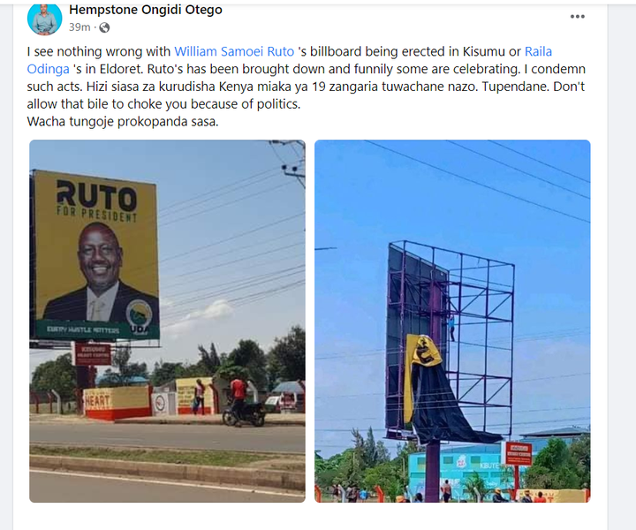The width and height of the screenshot is (636, 530).
Task: Open the 39m post timestamp
Action: pyautogui.click(x=79, y=27)
